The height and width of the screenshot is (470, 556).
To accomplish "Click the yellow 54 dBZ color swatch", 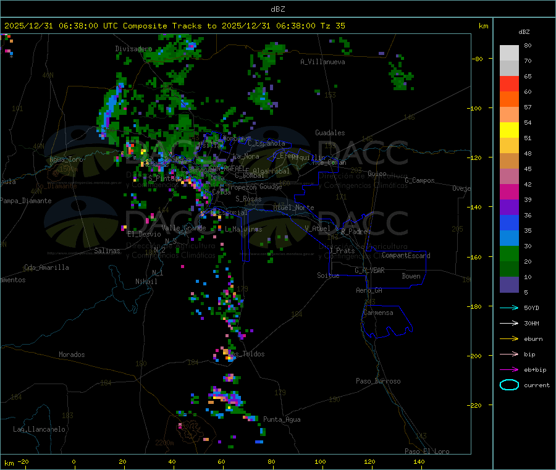I will click(509, 130).
